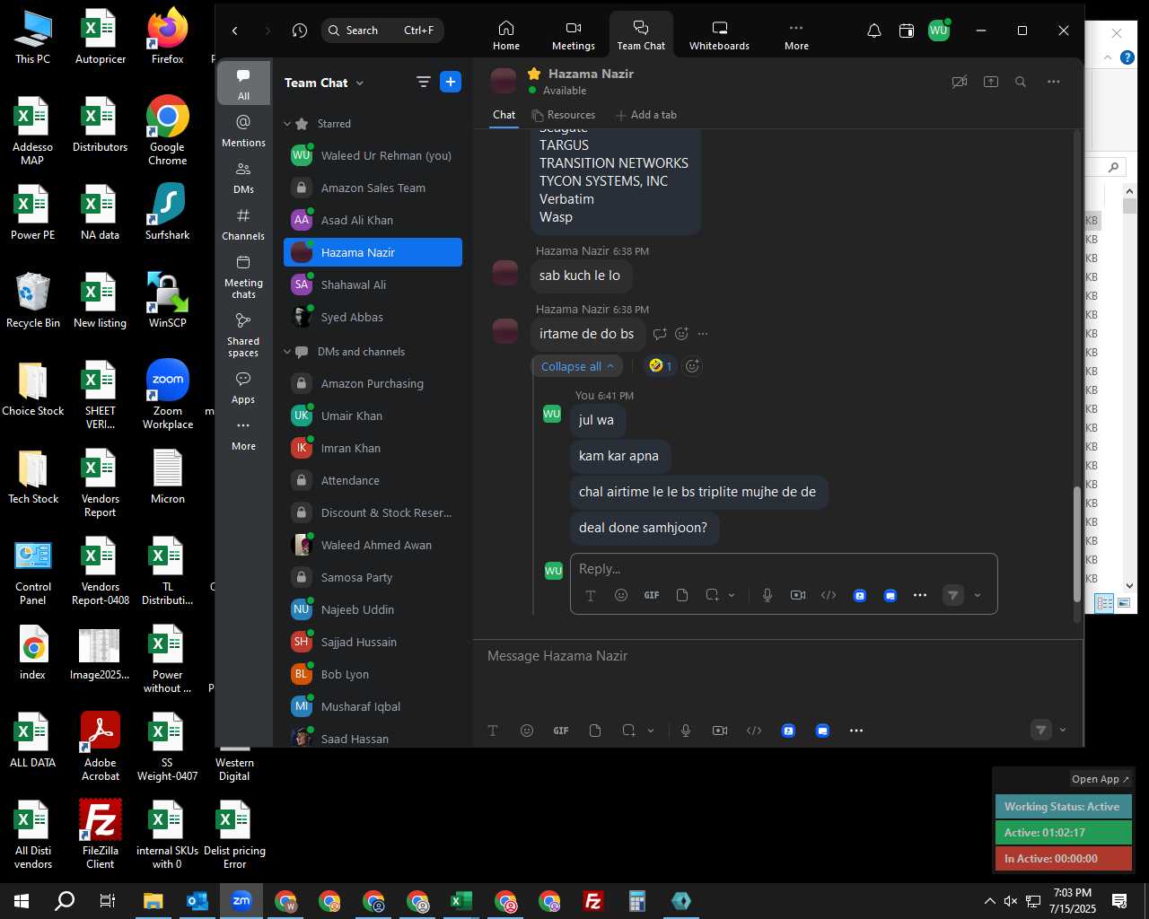Switch to the Resources tab in chat
The image size is (1149, 919).
click(x=563, y=115)
